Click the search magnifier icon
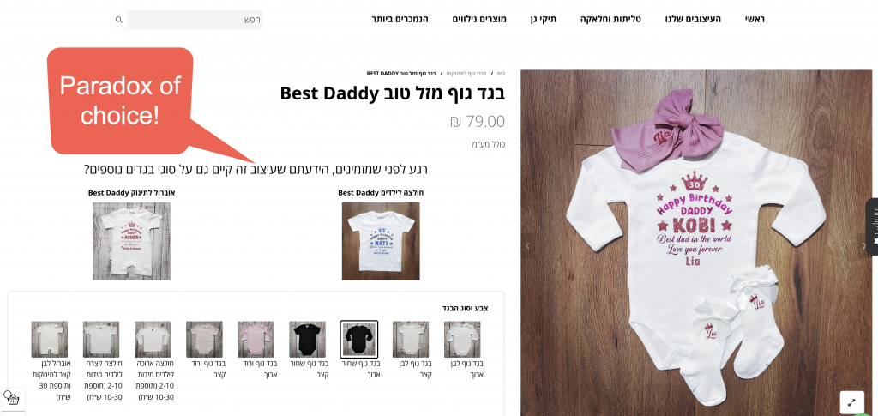878x416 pixels. 118,20
